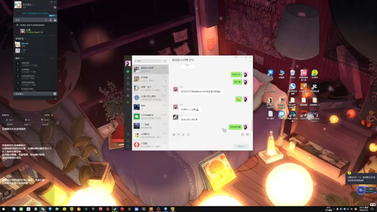Open Steam friends avatar
This screenshot has height=212, width=377.
click(x=18, y=5)
